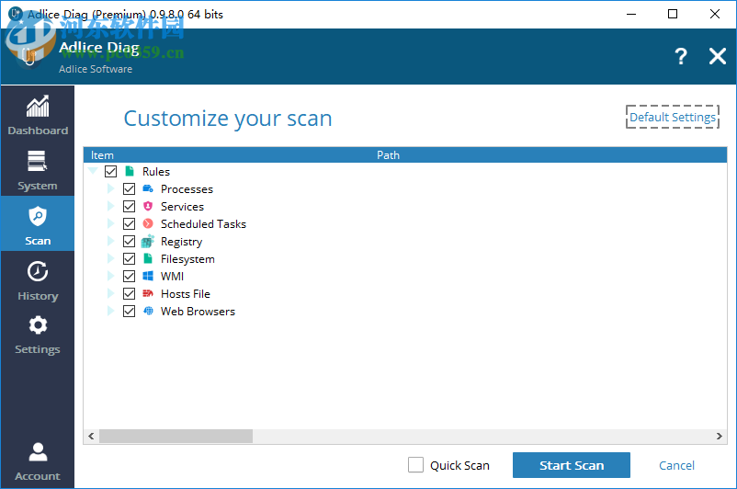Image resolution: width=737 pixels, height=489 pixels.
Task: Open the History clock icon
Action: click(x=38, y=271)
